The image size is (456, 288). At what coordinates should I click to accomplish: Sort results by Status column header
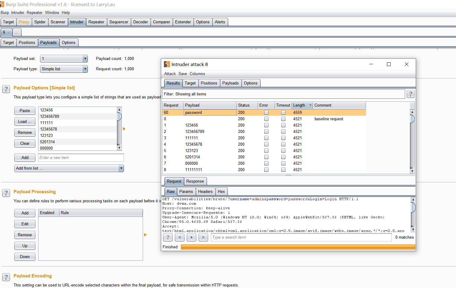(247, 105)
